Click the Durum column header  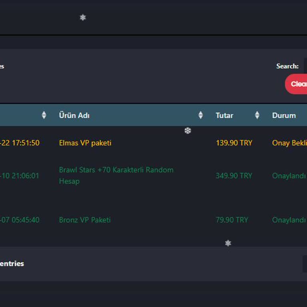point(284,115)
